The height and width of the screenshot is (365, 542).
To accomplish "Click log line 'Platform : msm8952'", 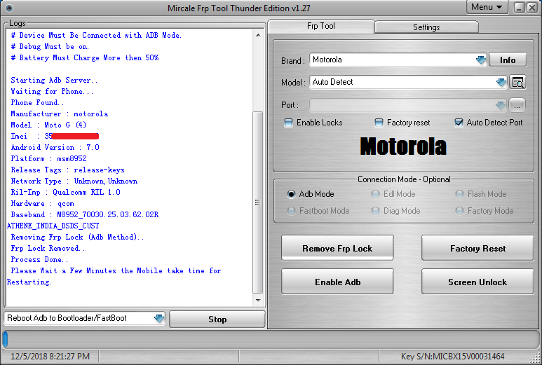I will pyautogui.click(x=48, y=158).
